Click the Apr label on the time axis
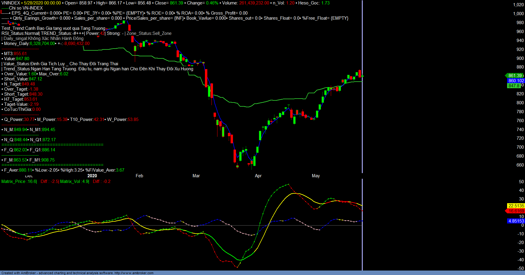 [x=258, y=176]
